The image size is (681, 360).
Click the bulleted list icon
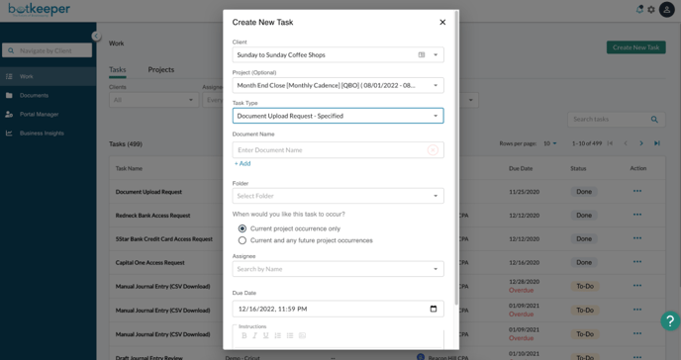pyautogui.click(x=290, y=335)
